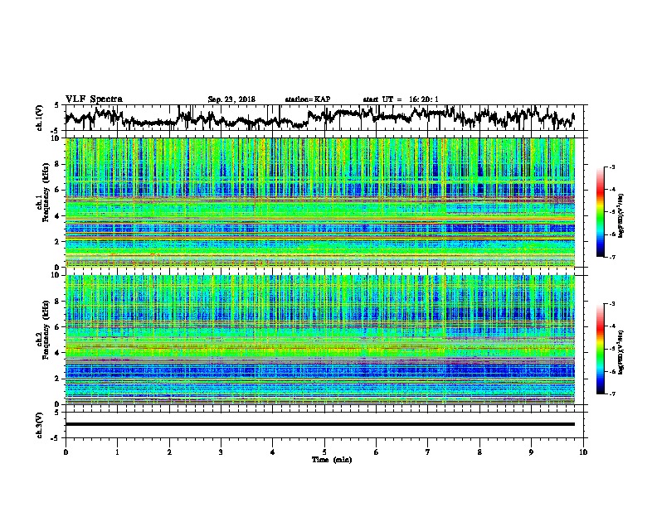Image resolution: width=657 pixels, height=507 pixels.
Task: Click the "-3" tick on ch.1 color bar
Action: point(611,167)
